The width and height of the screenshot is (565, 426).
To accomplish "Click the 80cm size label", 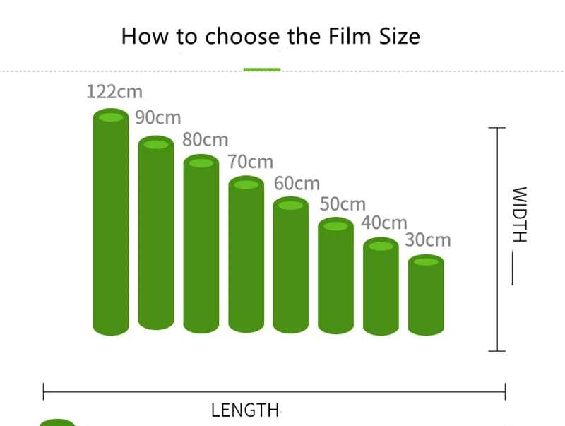I will (206, 139).
